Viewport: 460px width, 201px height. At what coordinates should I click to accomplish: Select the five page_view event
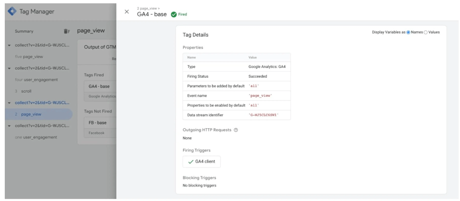29,57
